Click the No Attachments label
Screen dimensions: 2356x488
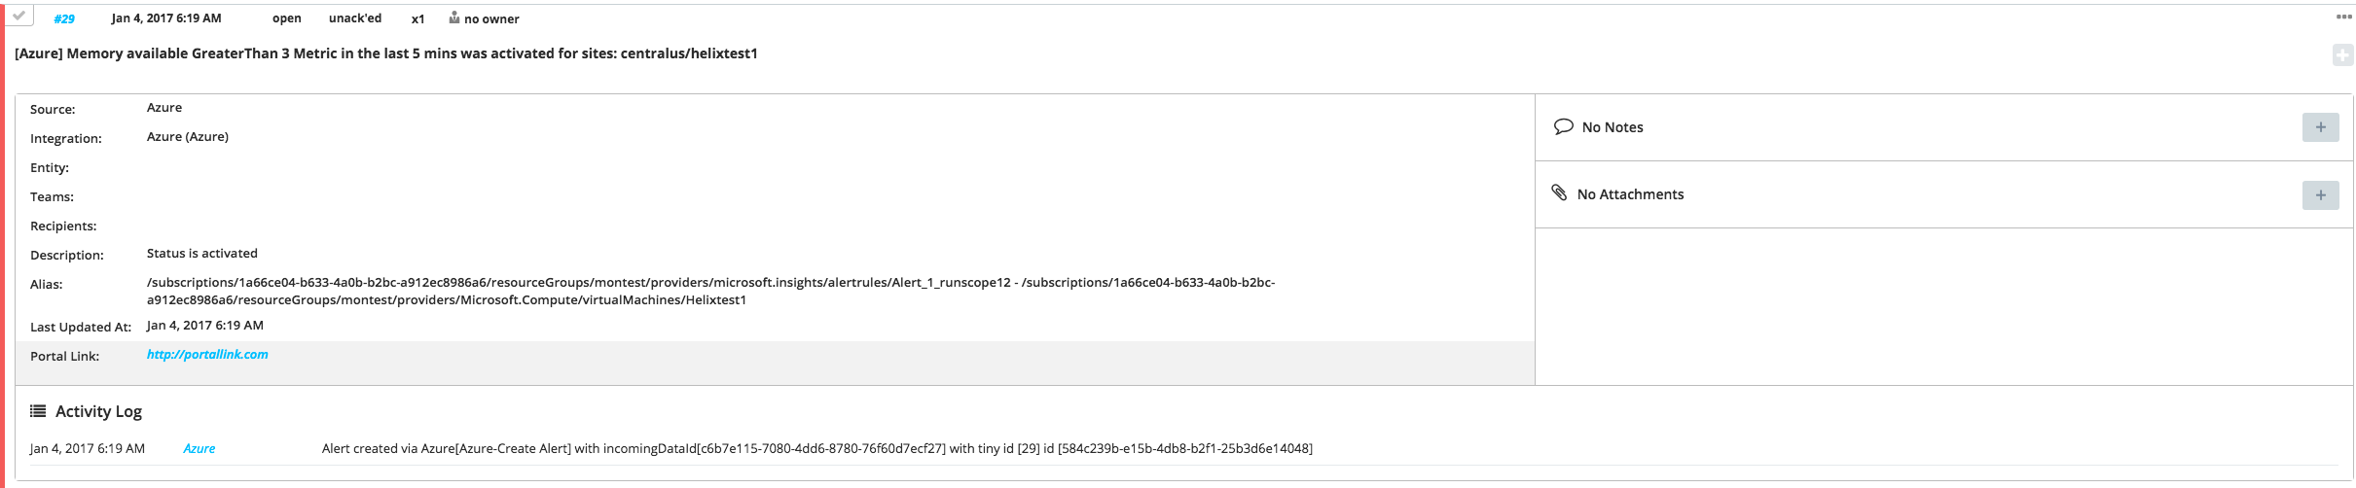(1630, 194)
